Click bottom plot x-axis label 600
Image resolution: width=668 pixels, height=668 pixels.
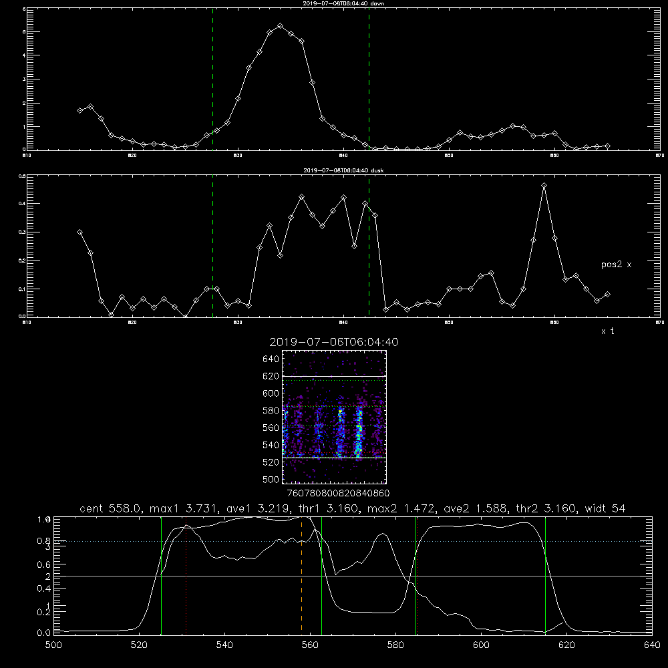click(481, 645)
